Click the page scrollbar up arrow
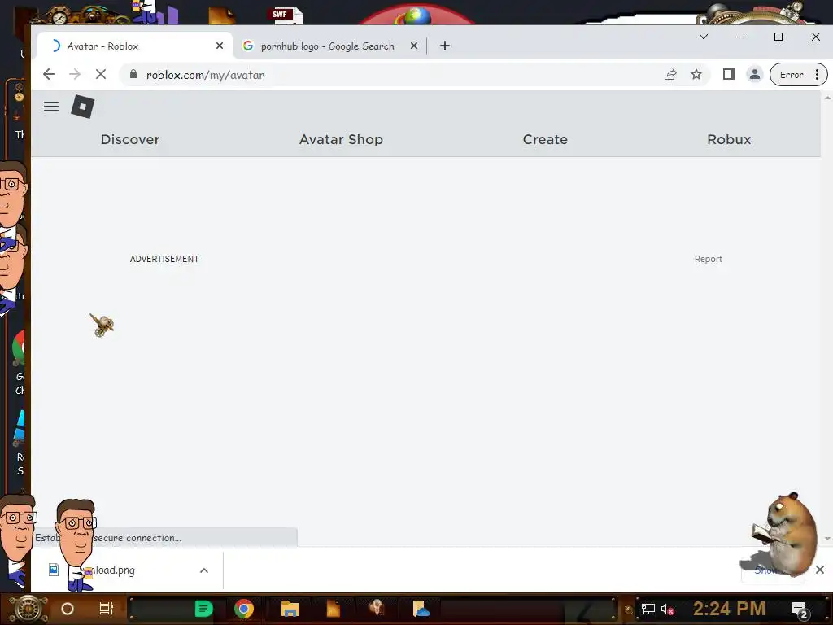The height and width of the screenshot is (625, 833). [827, 98]
